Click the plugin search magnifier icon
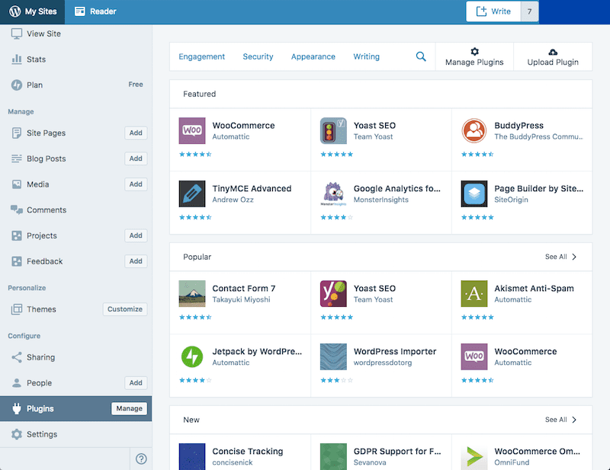Image resolution: width=610 pixels, height=470 pixels. (421, 56)
